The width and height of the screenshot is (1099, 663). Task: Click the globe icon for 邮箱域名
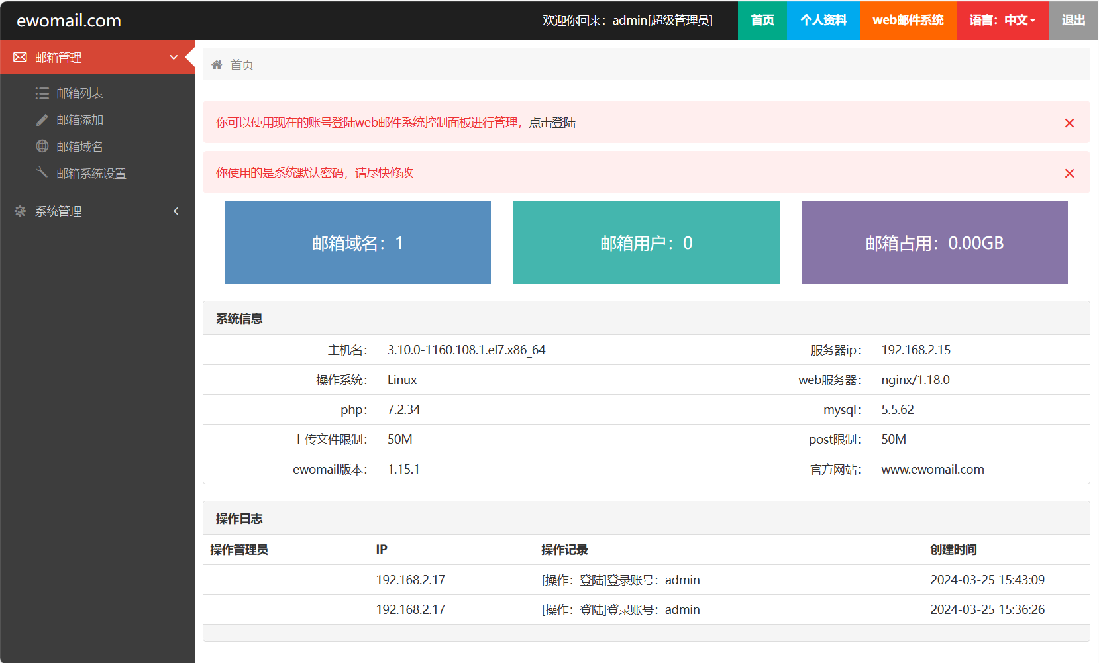click(x=42, y=146)
